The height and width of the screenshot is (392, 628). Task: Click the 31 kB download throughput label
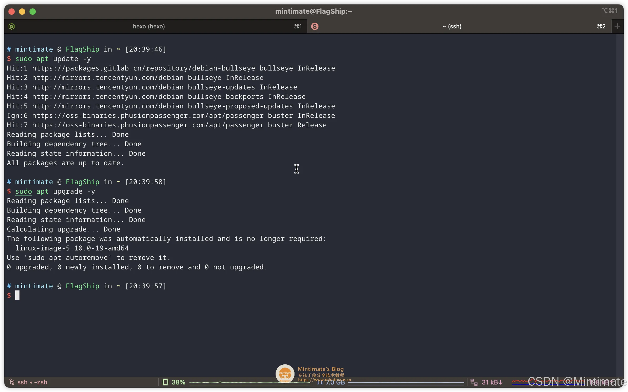pos(492,382)
